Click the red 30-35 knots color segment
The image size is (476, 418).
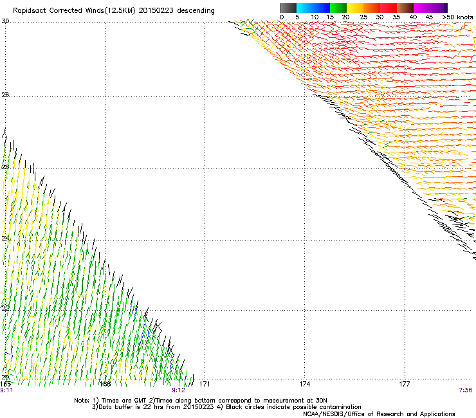[x=389, y=8]
